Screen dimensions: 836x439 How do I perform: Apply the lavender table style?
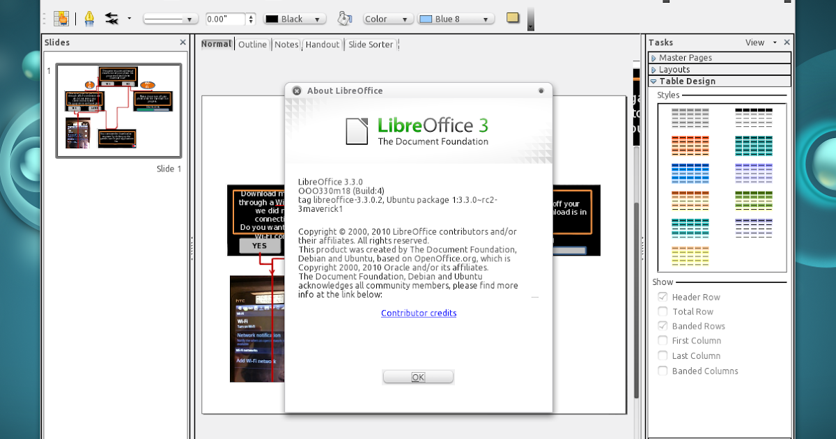coord(754,173)
